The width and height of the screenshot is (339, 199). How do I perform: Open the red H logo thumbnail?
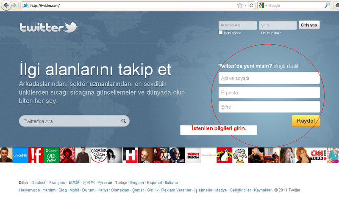click(x=130, y=155)
